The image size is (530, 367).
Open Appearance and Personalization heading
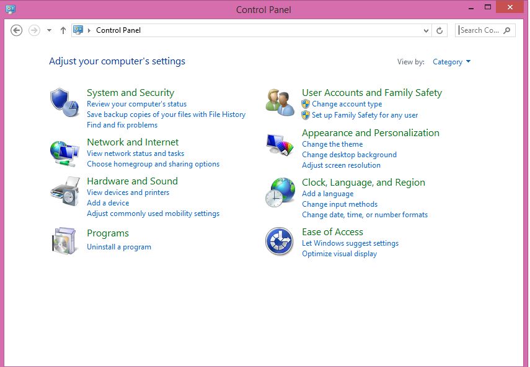pos(371,133)
